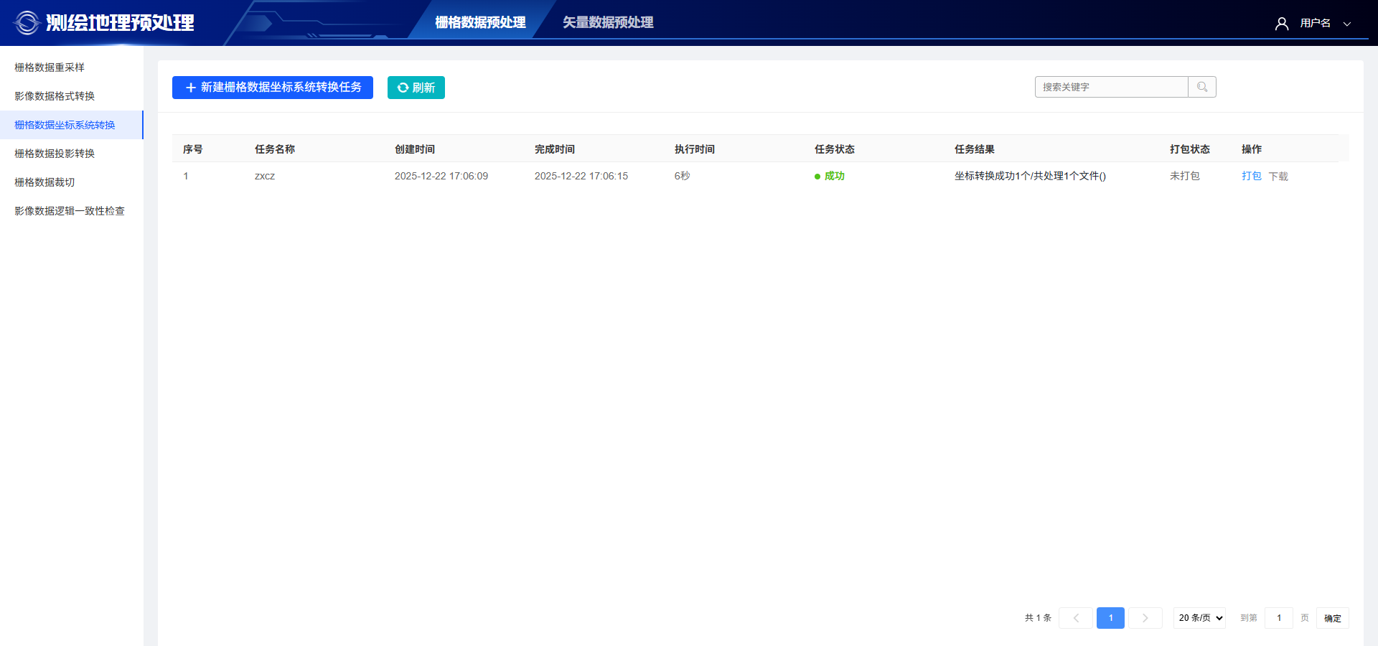
Task: Open 影像数据逻辑一致性检查 sidebar item
Action: [70, 211]
